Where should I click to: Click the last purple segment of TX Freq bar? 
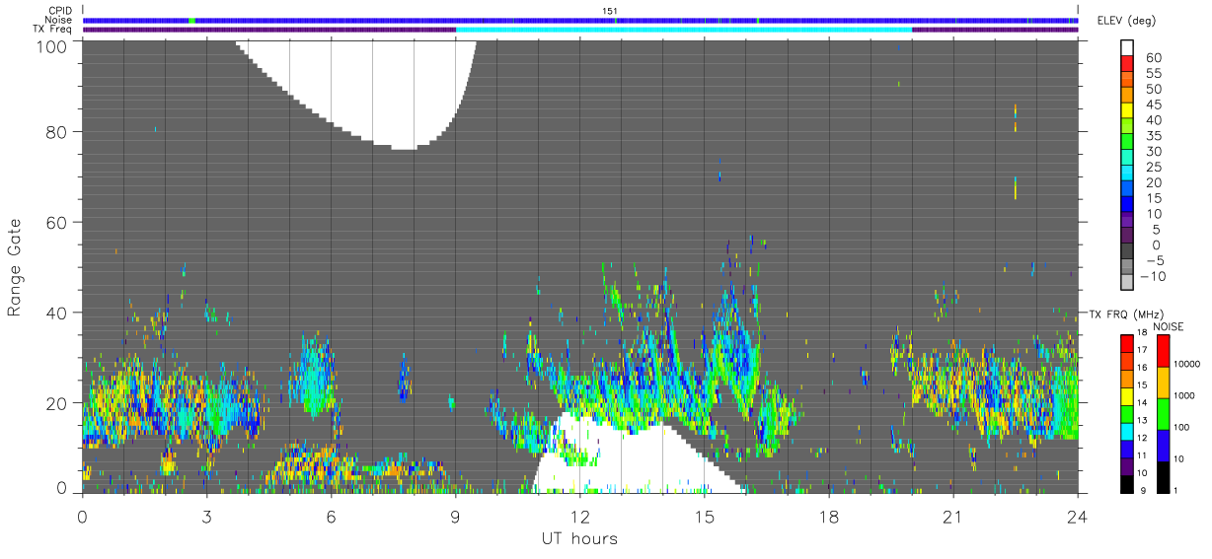995,30
